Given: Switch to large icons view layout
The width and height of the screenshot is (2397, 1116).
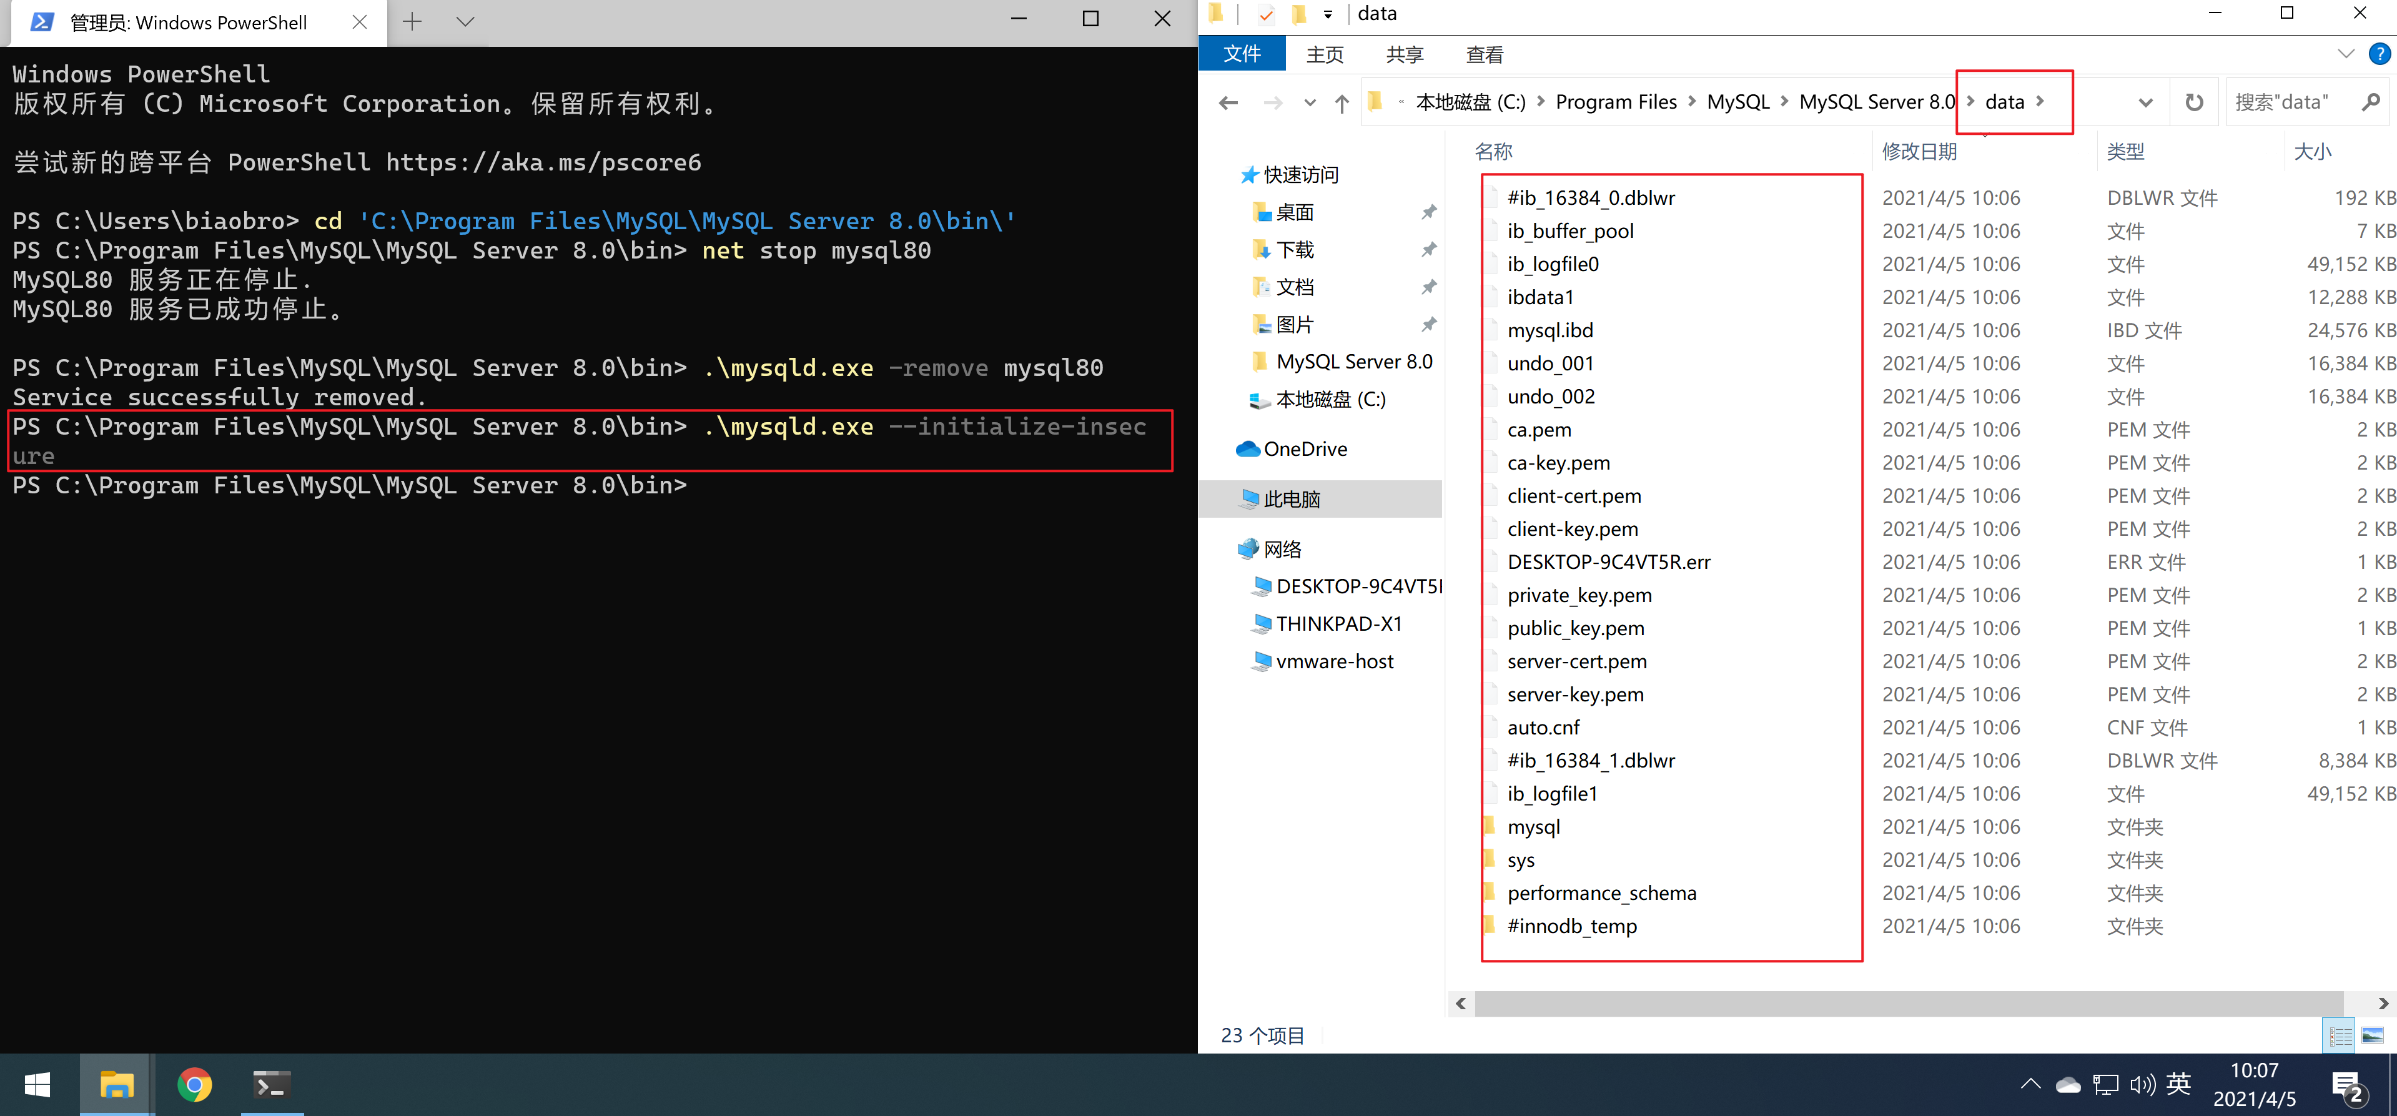Looking at the screenshot, I should 2372,1036.
